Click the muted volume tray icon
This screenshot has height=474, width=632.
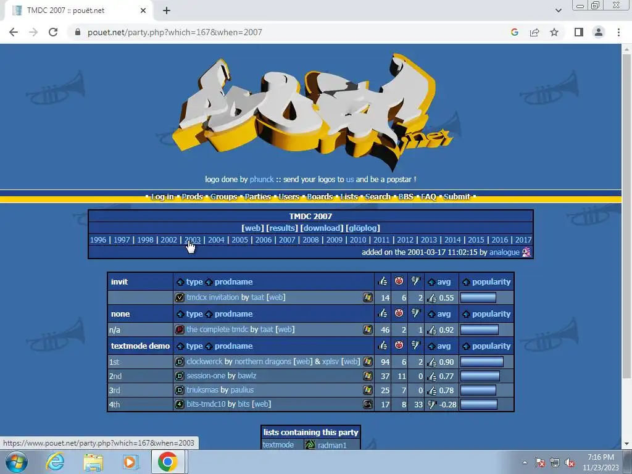[570, 463]
